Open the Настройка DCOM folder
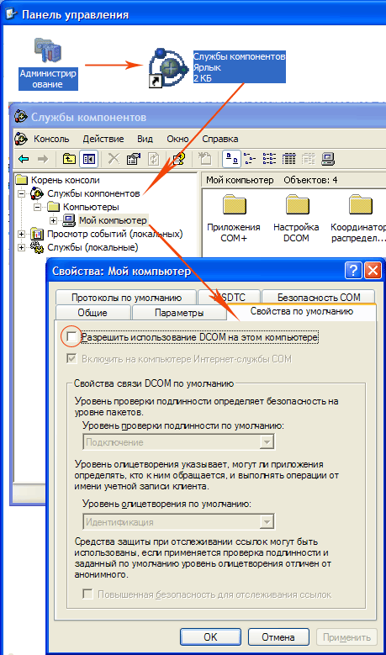 click(x=297, y=219)
